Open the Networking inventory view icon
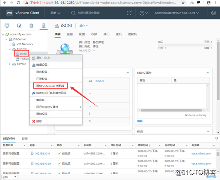The width and height of the screenshot is (220, 180). point(44,26)
